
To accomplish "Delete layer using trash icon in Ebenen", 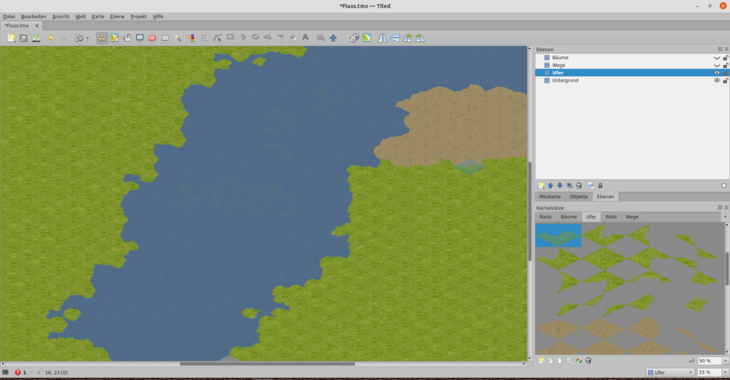I will (580, 185).
